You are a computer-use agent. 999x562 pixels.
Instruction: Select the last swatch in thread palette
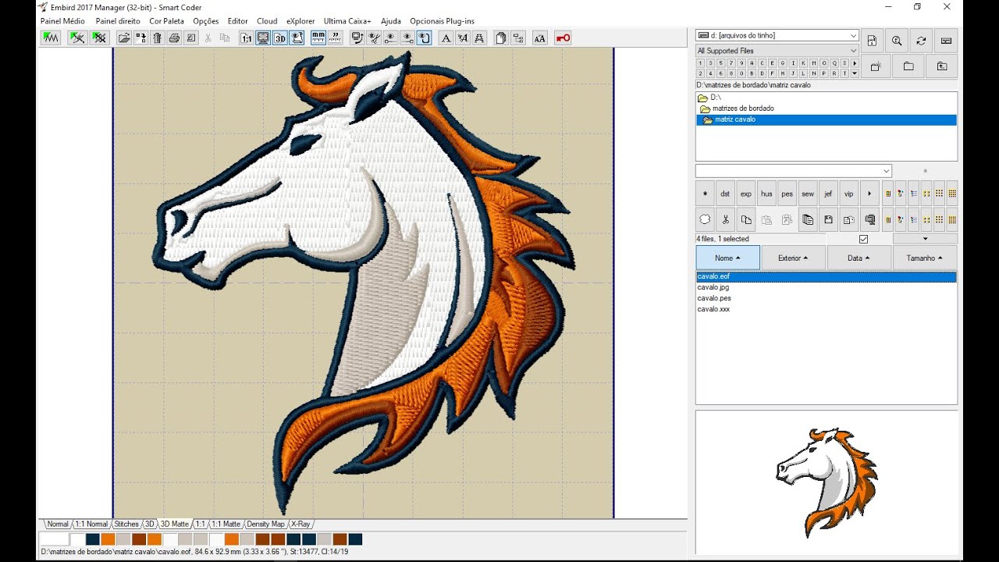(x=355, y=539)
